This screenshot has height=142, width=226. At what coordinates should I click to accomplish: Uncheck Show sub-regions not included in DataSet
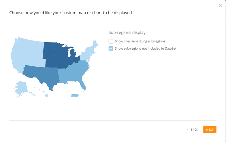point(111,48)
